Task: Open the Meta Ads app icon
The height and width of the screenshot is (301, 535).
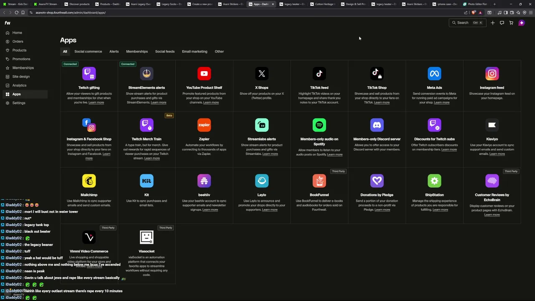Action: pyautogui.click(x=434, y=74)
